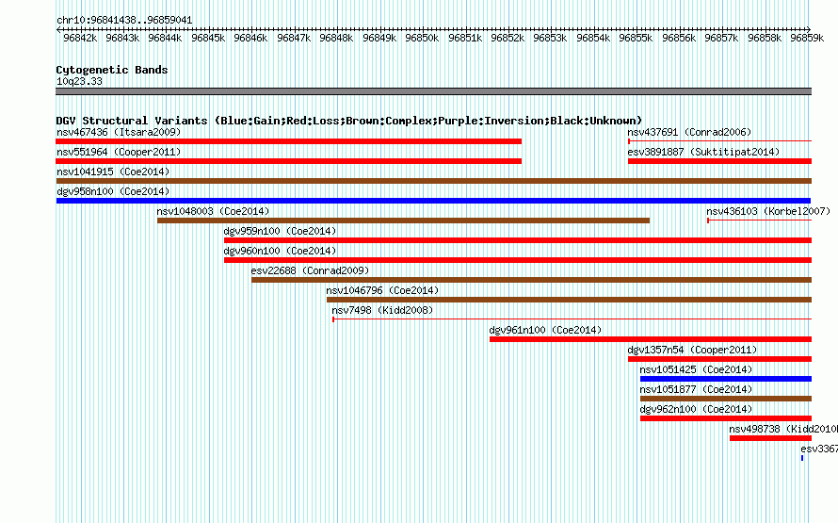Click the dgv961n100 (Coe2014) red bar
Image resolution: width=838 pixels, height=523 pixels.
[x=651, y=339]
